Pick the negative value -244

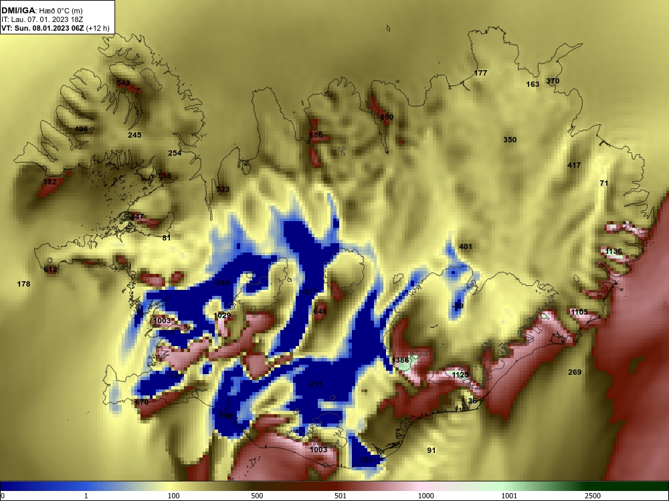[x=221, y=283]
